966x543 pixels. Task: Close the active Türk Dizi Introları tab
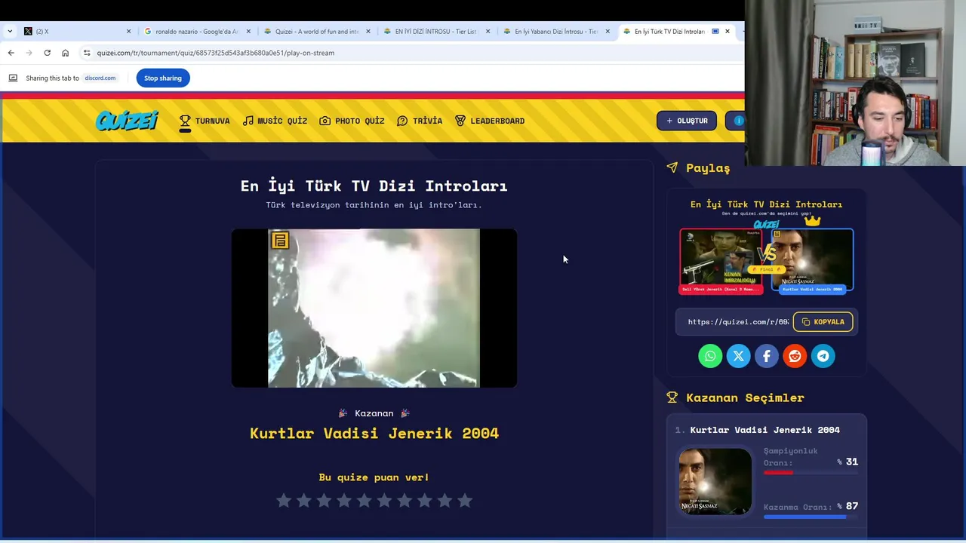(728, 32)
